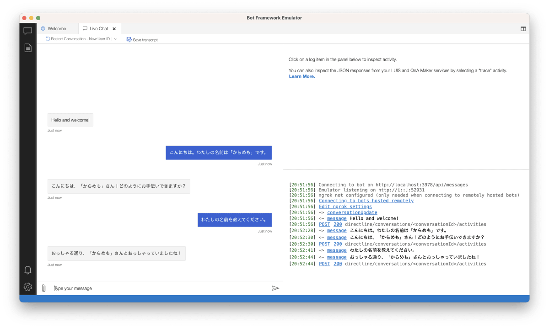Select the Live Chat tab
The image size is (549, 328).
[x=100, y=28]
